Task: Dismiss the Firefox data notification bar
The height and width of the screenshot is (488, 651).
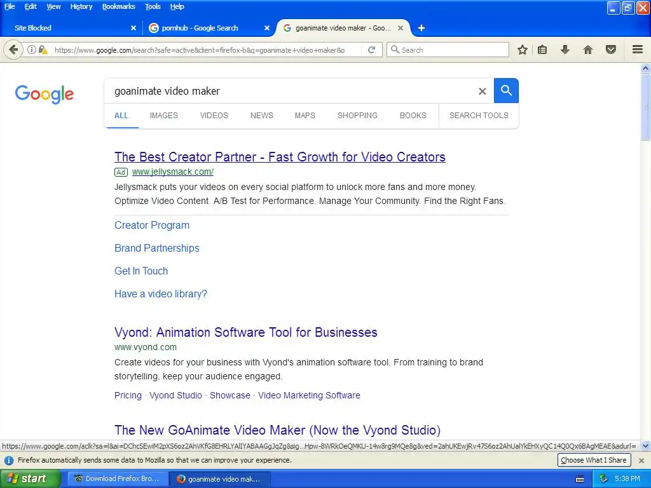Action: [x=641, y=460]
